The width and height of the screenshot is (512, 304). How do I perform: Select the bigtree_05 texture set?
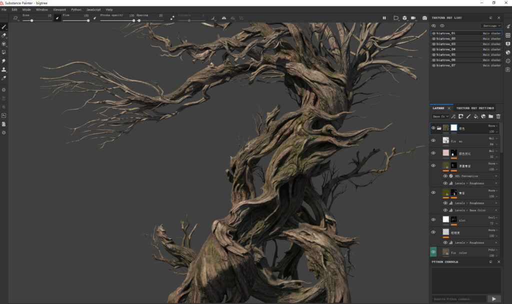pos(446,54)
